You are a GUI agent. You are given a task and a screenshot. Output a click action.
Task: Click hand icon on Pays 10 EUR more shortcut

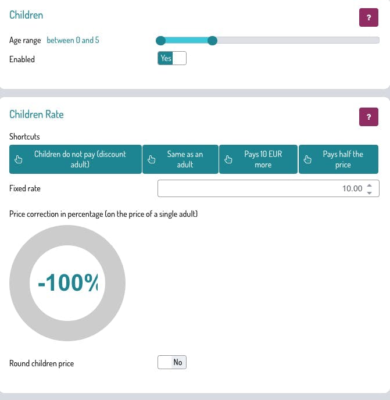[228, 159]
